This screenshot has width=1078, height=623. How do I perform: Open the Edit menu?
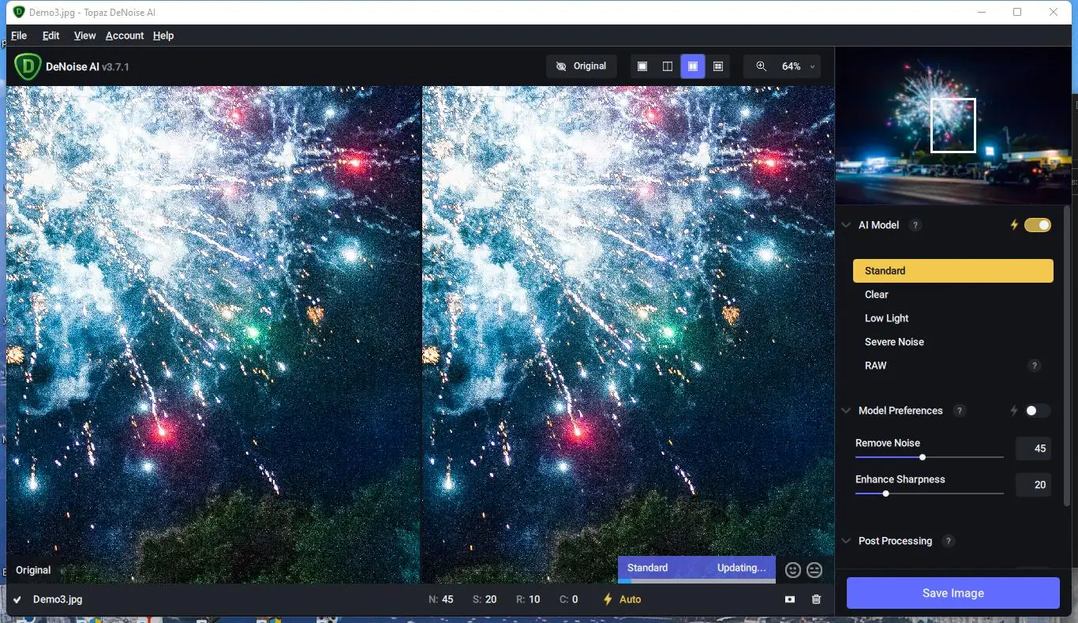pyautogui.click(x=51, y=36)
